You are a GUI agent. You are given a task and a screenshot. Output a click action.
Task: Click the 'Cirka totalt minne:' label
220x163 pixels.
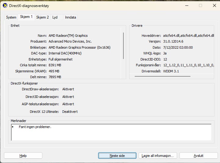click(33, 65)
